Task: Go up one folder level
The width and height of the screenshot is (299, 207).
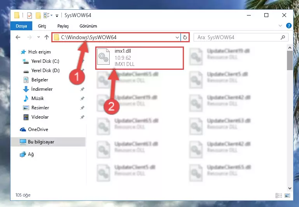Action: [x=47, y=37]
